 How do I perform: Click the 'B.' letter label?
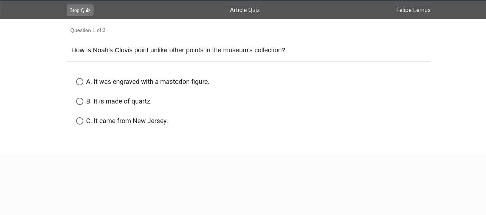point(89,101)
